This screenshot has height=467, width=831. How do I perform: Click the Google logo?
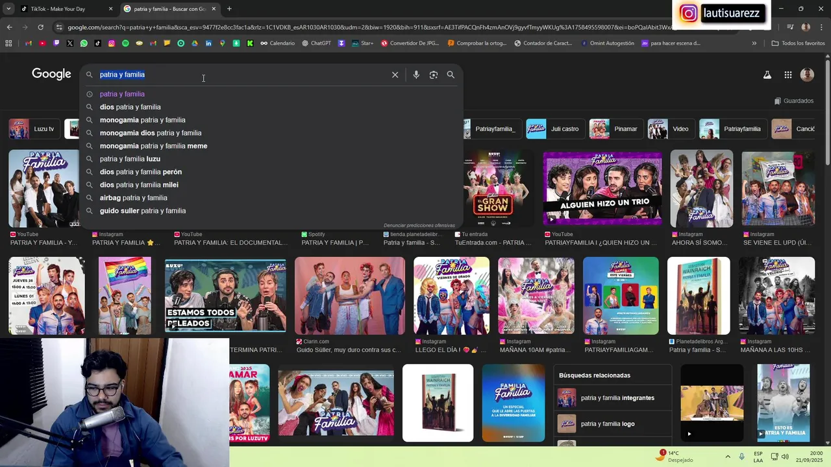pyautogui.click(x=51, y=74)
